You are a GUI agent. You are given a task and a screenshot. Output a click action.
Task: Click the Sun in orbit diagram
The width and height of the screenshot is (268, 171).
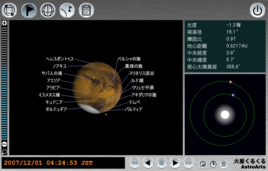click(x=225, y=115)
